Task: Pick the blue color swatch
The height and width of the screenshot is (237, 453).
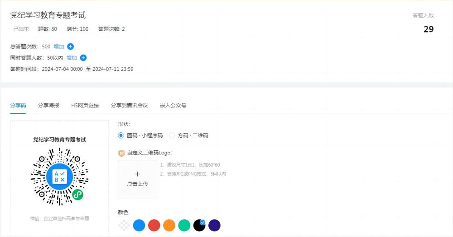Action: 139,225
